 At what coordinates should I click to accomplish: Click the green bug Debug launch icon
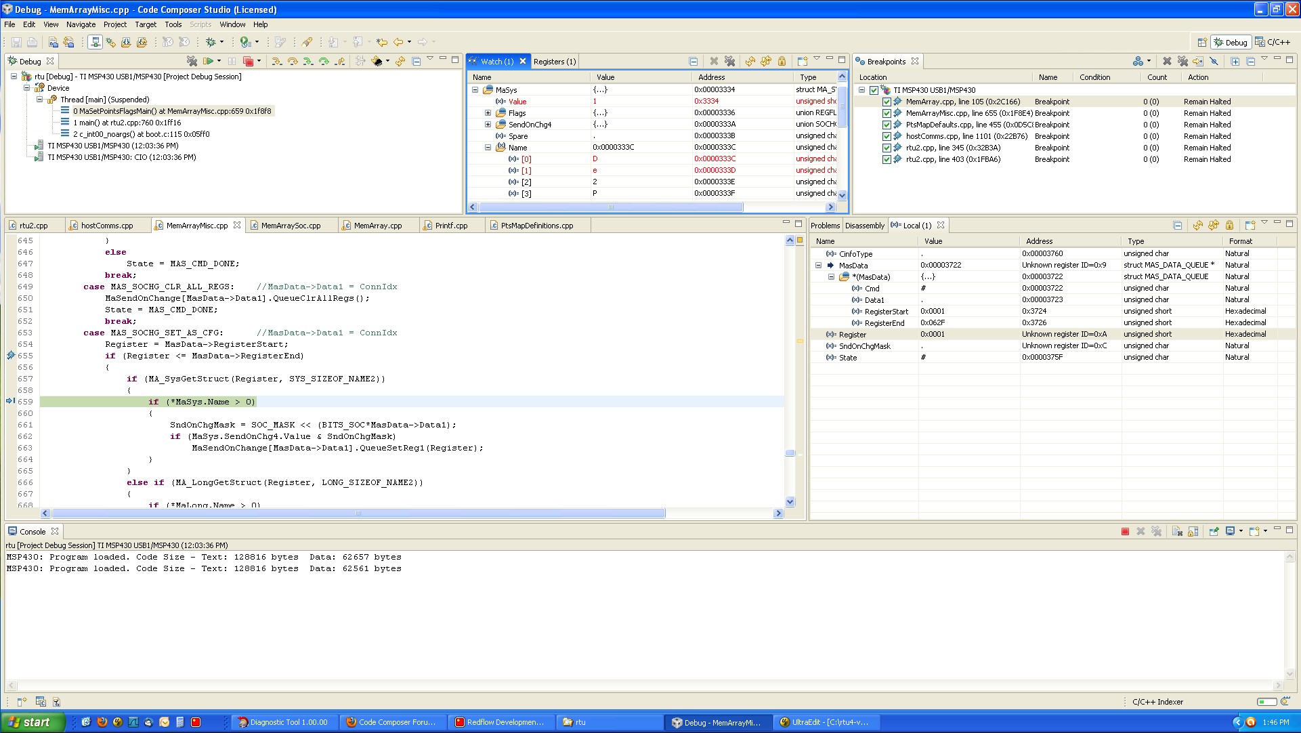pos(211,42)
